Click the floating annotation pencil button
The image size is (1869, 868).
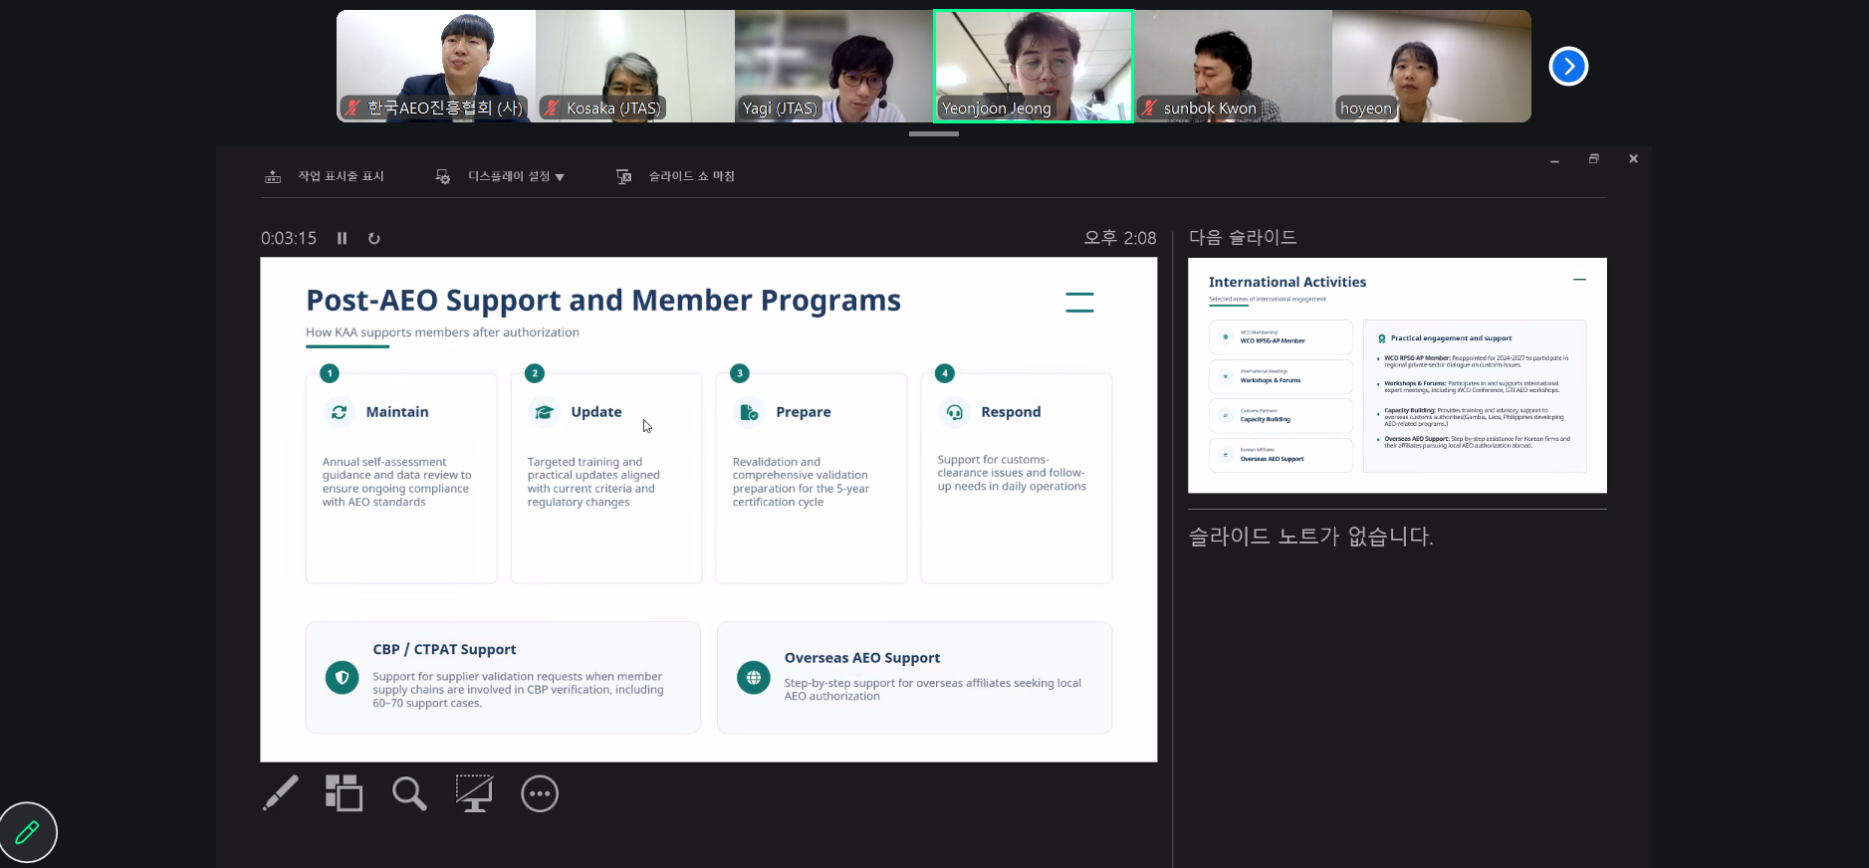(x=28, y=831)
